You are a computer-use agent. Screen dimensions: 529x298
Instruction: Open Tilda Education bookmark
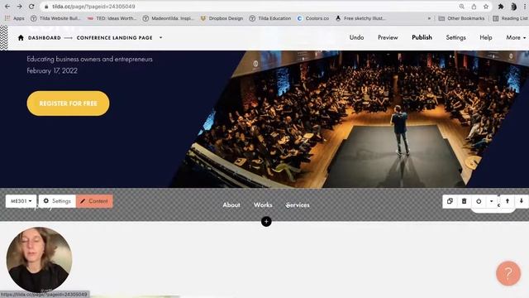click(270, 18)
